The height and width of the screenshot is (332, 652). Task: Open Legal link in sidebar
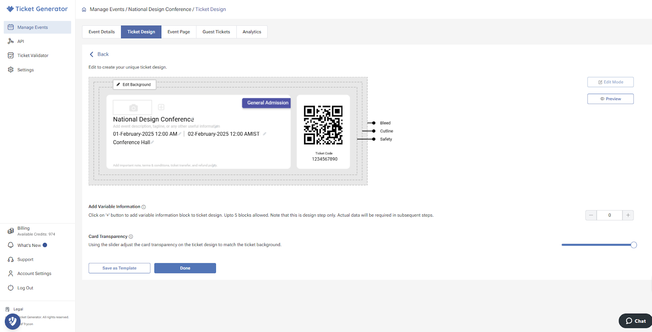click(14, 309)
